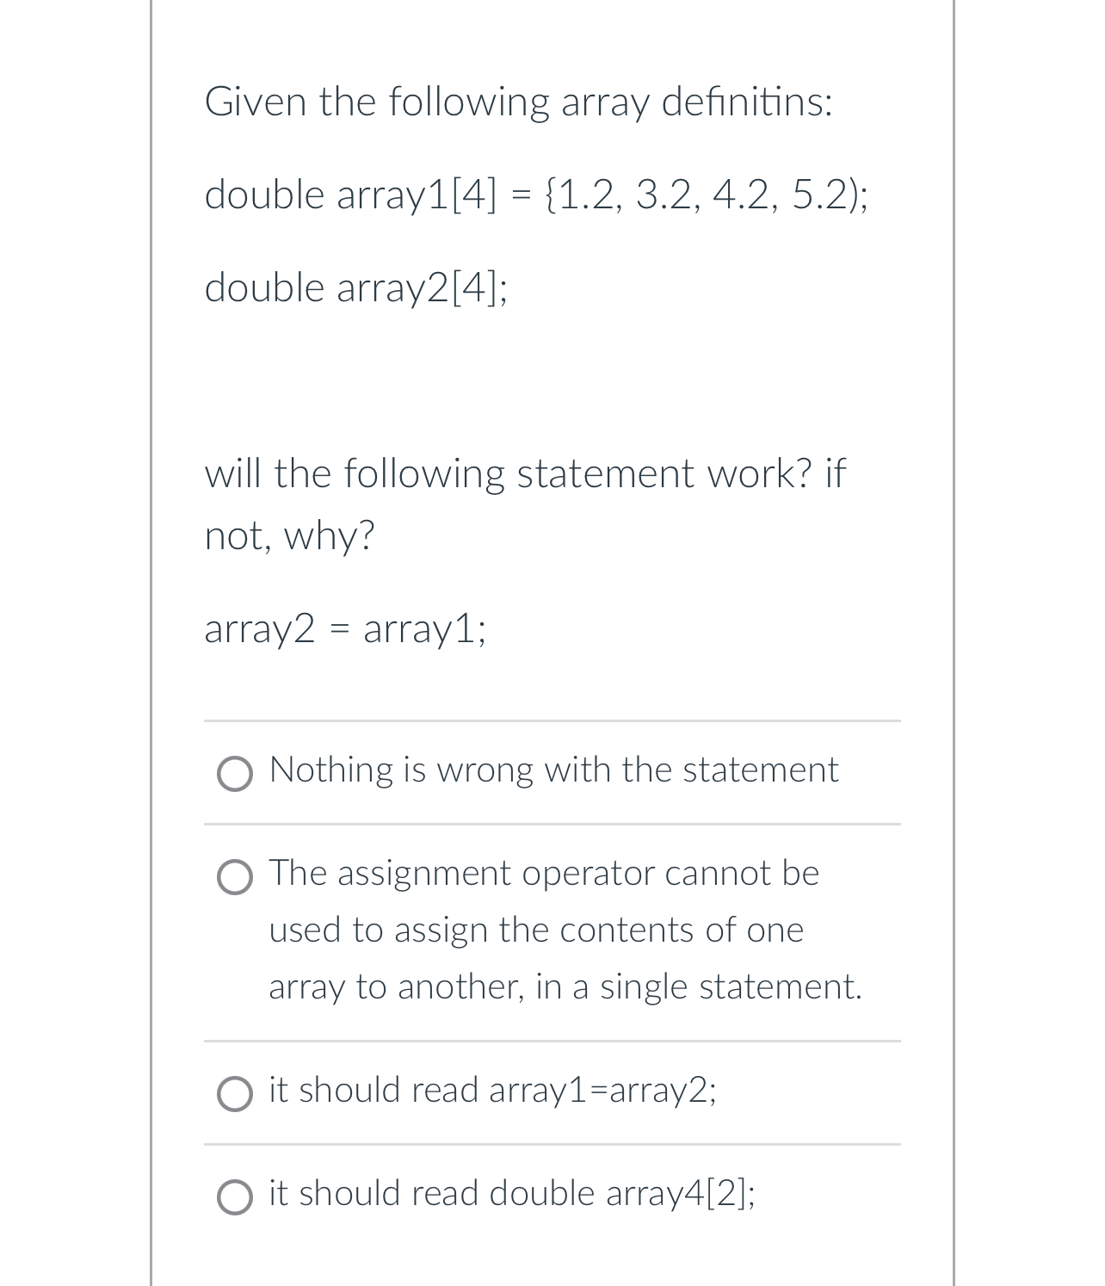Click the blank area below the last option
Screen dimensions: 1105x1286
[552, 1257]
